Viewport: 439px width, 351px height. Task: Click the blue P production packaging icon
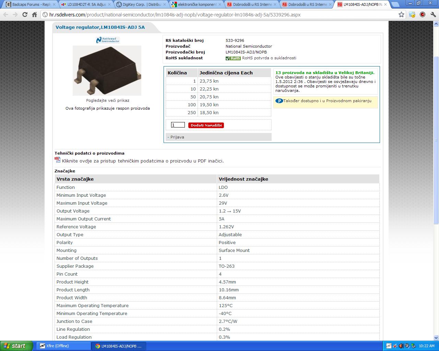pos(279,101)
